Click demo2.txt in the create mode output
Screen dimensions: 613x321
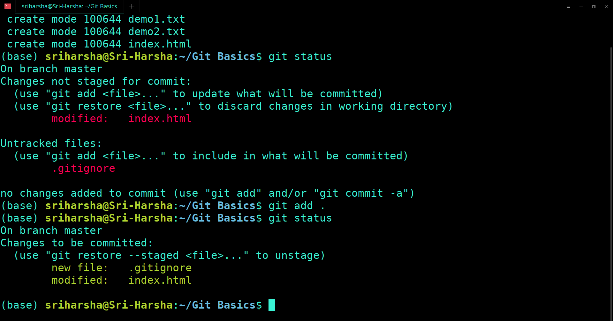pos(156,32)
